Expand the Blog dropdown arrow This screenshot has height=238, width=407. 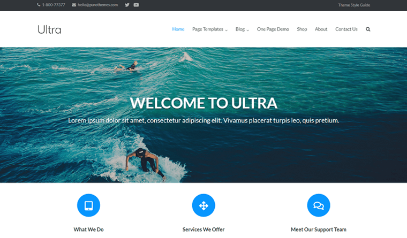click(247, 30)
